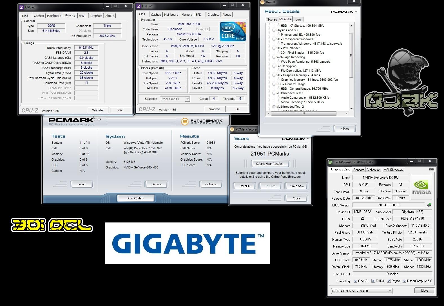Switch to Scores tab in Result Details

(x=272, y=19)
